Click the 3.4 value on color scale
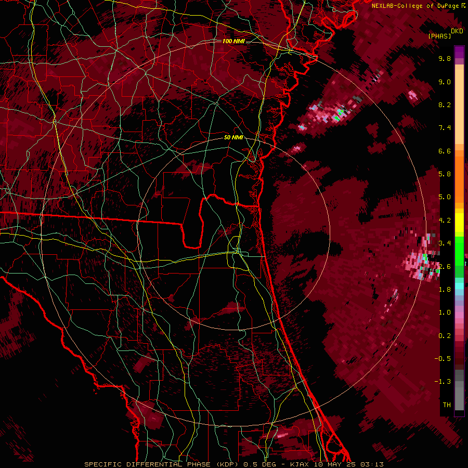The height and width of the screenshot is (468, 468). [445, 243]
